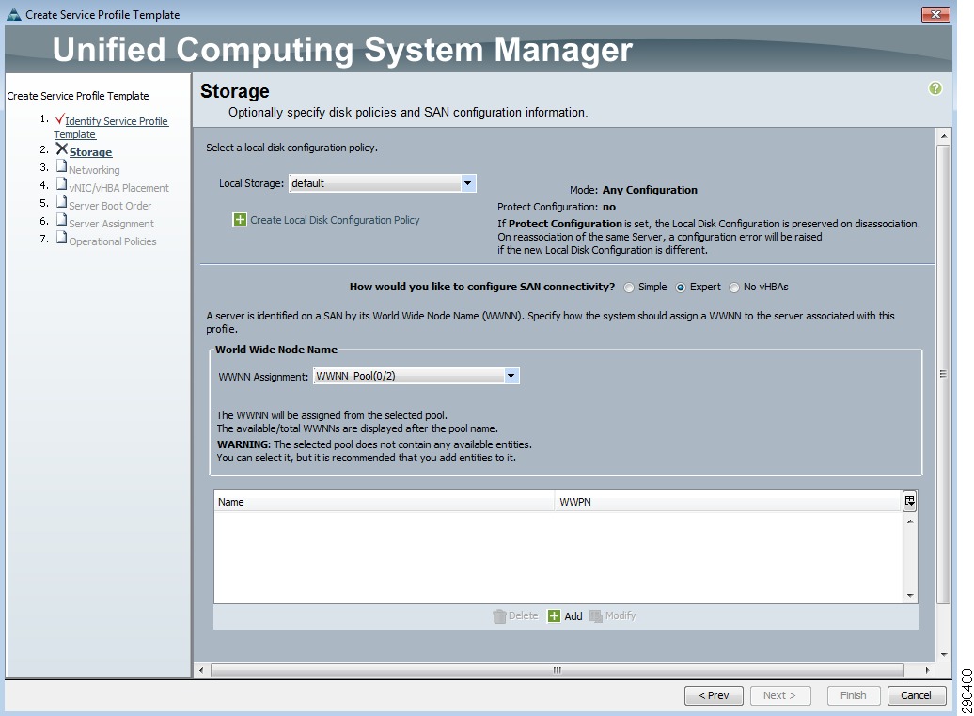Click the Server Assignment page icon
The height and width of the screenshot is (716, 974).
[61, 221]
